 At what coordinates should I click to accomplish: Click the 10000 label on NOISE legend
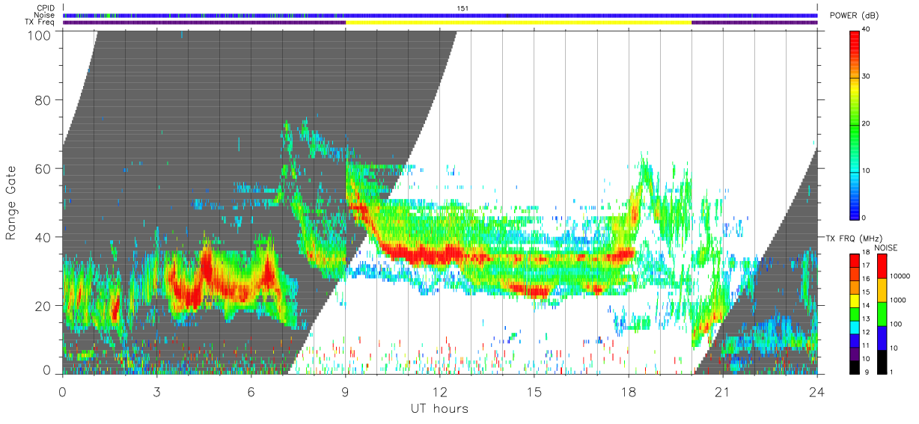[900, 277]
